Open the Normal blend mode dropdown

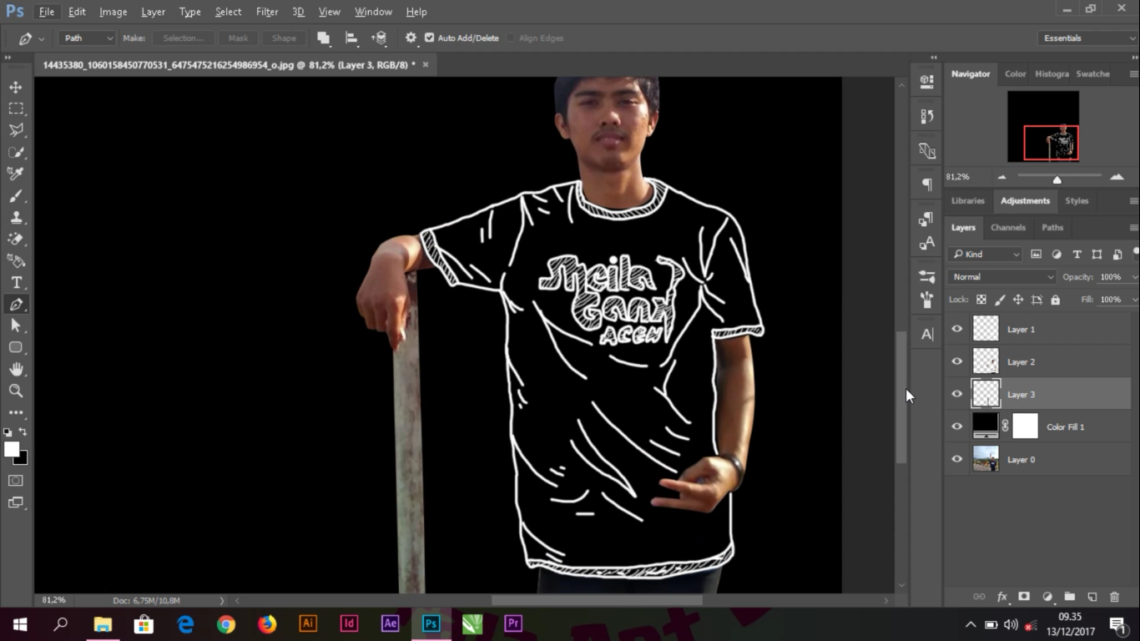[1001, 276]
